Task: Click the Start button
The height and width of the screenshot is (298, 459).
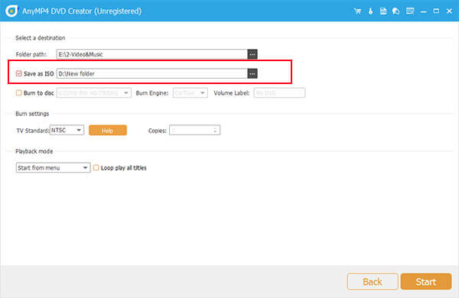Action: pyautogui.click(x=426, y=281)
